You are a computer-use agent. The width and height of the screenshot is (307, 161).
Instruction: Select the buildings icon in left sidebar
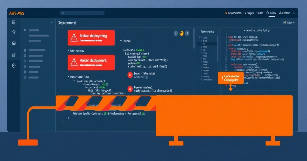pos(14,55)
